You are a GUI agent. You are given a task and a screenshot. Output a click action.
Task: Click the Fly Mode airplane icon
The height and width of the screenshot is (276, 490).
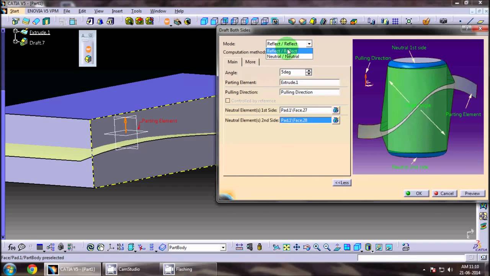(x=276, y=248)
